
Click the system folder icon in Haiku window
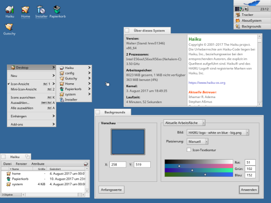click(8, 184)
